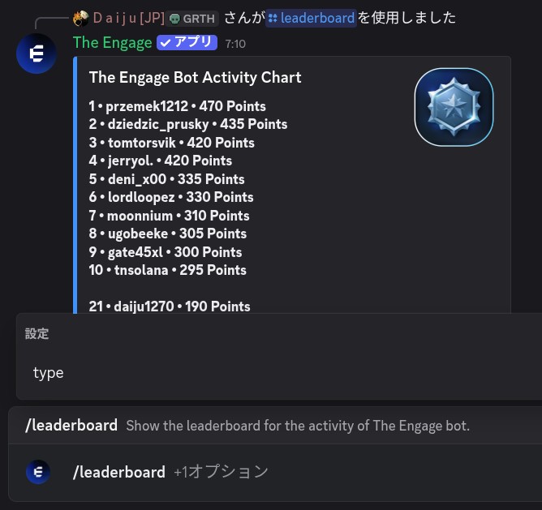The height and width of the screenshot is (510, 542).
Task: Click the verified checkmark on the アプリ badge
Action: pyautogui.click(x=166, y=43)
